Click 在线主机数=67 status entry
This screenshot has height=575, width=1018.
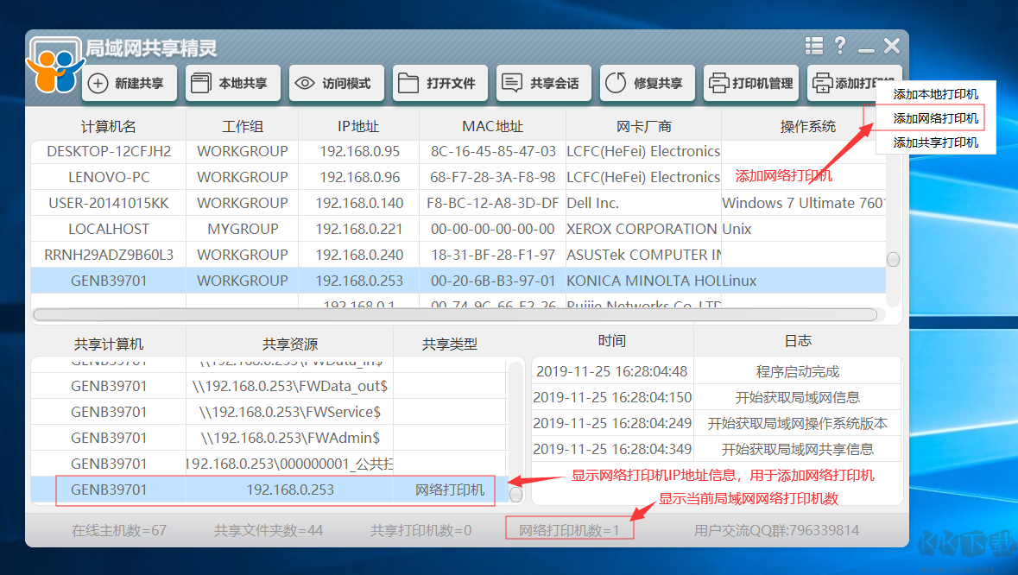119,530
